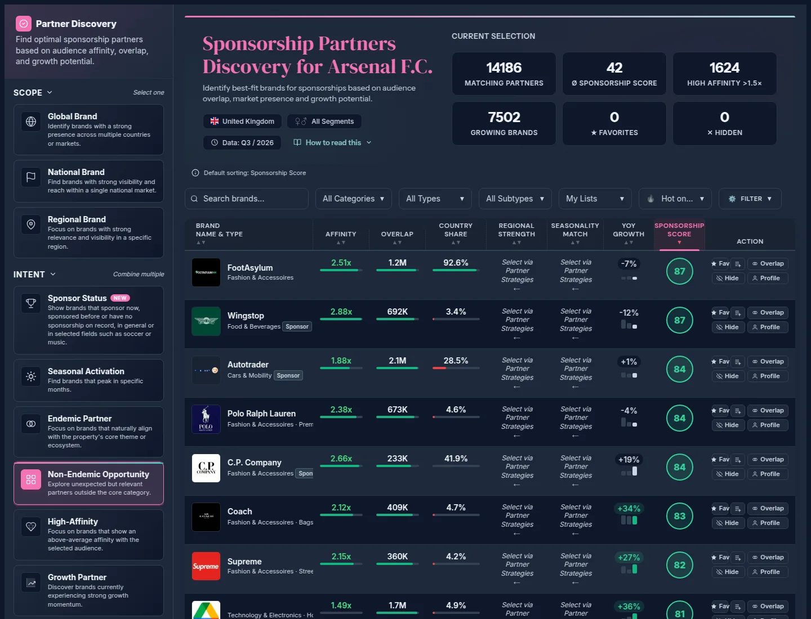Select the National Brand scope option

(x=88, y=181)
